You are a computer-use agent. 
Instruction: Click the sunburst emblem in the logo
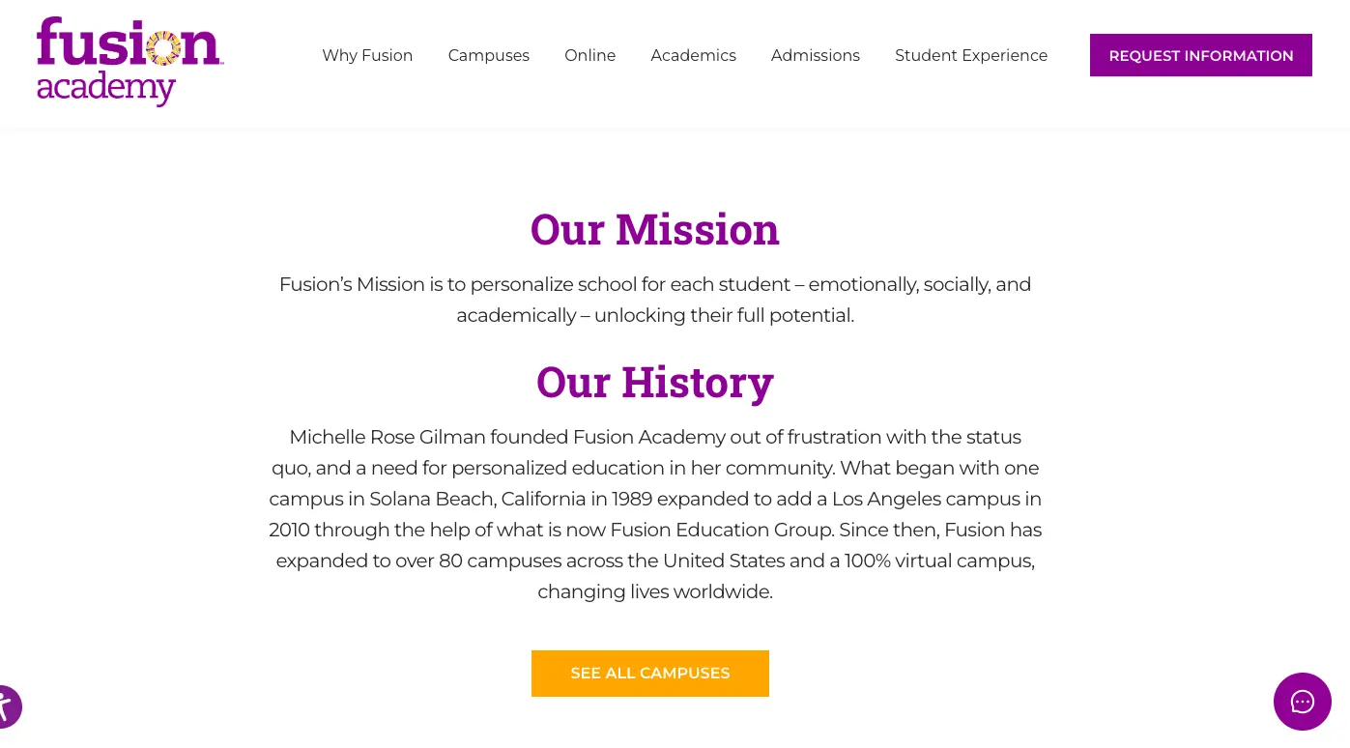(x=164, y=47)
